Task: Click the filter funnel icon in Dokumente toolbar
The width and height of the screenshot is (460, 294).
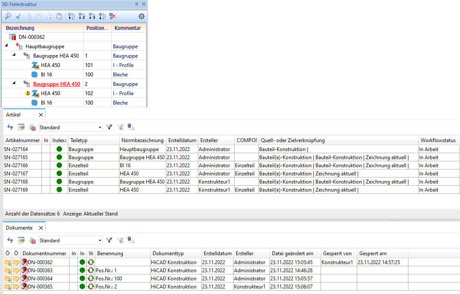Action: (x=109, y=240)
